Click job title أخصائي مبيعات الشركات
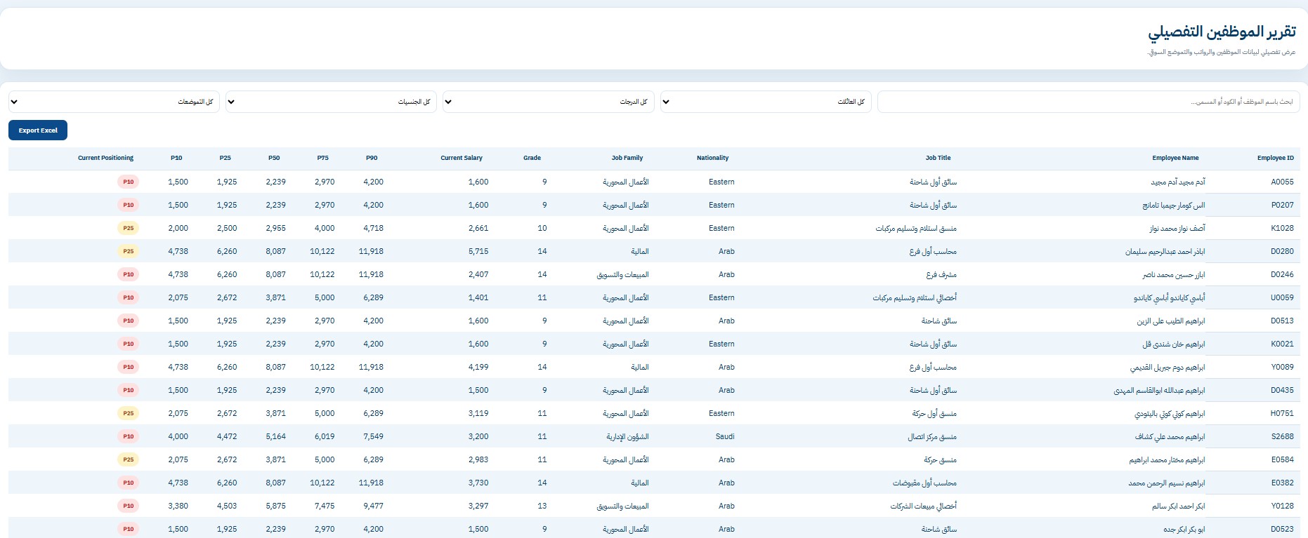The width and height of the screenshot is (1308, 538). (924, 506)
